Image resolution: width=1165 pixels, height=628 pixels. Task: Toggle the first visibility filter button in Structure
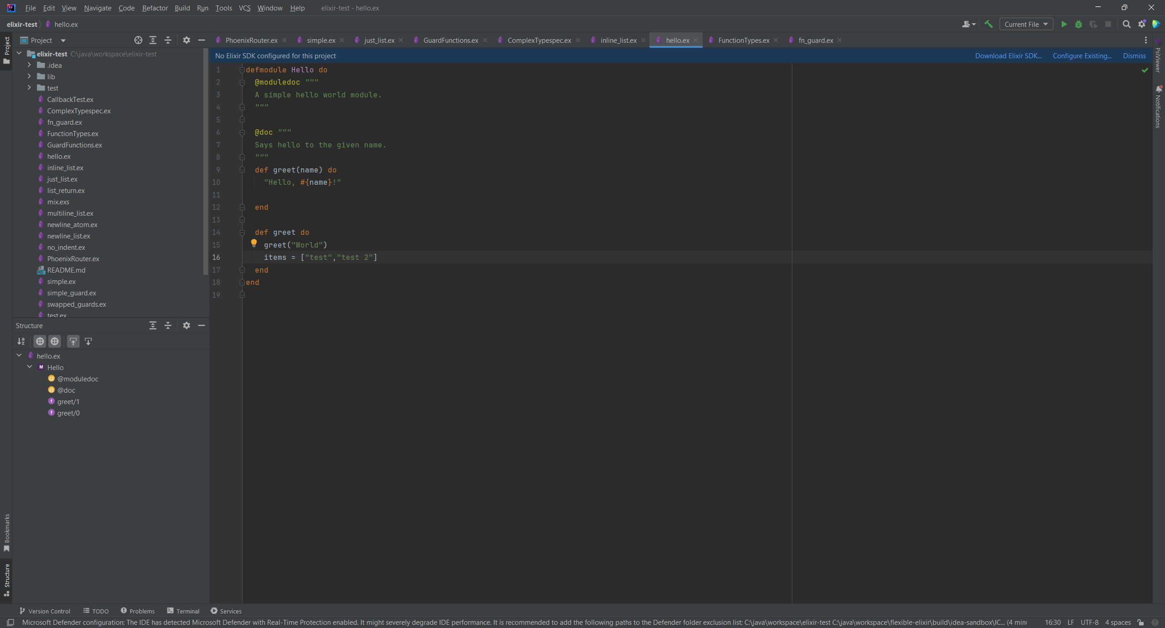click(x=40, y=341)
